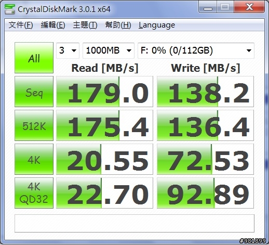Open the test count dropdown showing 3
Viewport: 269px width, 245px height.
coord(68,50)
